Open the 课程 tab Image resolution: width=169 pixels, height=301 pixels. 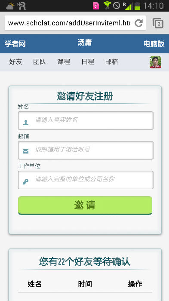[x=64, y=62]
